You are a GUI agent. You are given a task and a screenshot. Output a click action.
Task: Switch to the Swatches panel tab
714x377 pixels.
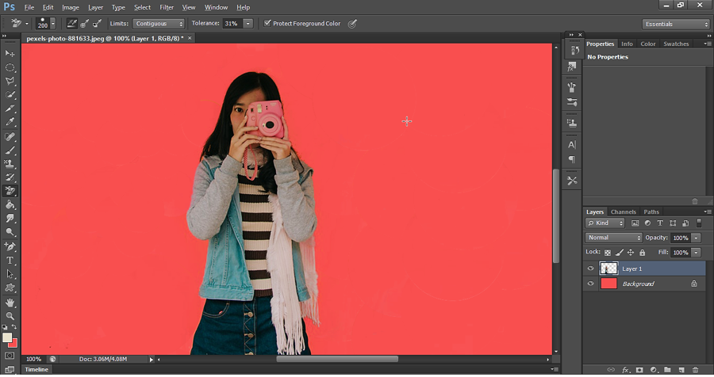pyautogui.click(x=676, y=44)
